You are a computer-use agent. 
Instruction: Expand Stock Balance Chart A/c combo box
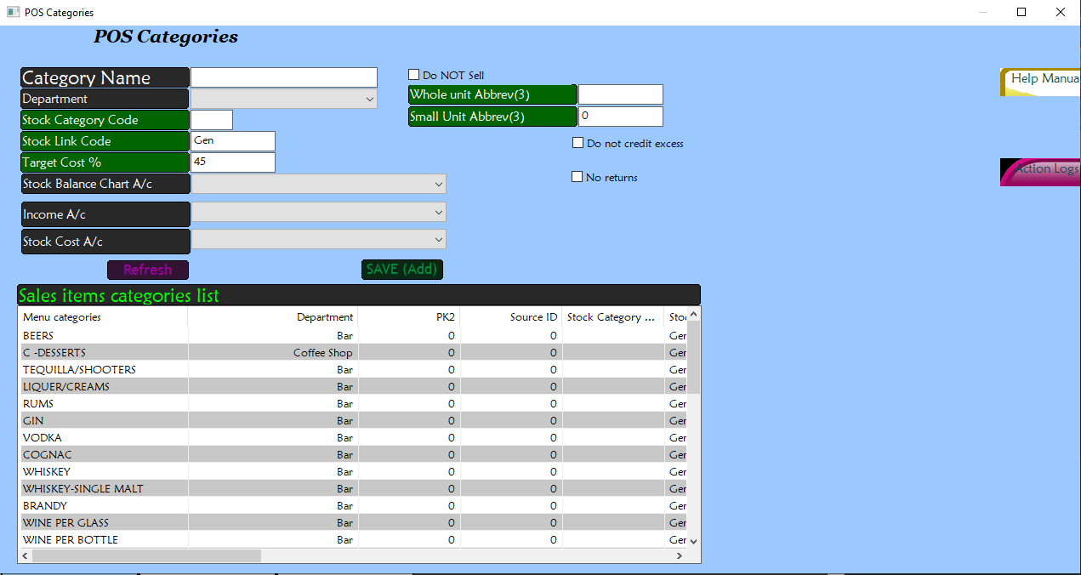319,184
